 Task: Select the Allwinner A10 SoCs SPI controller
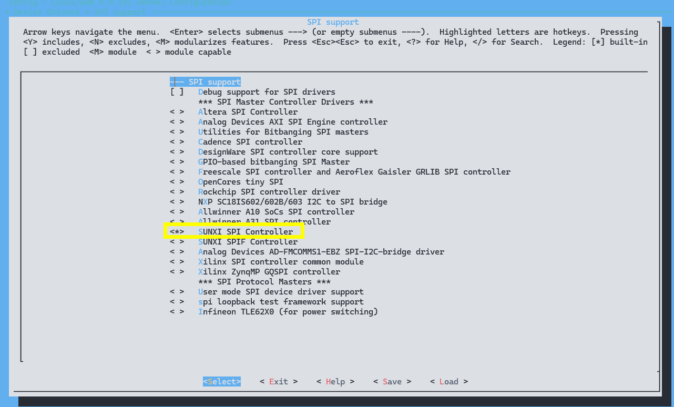(276, 212)
